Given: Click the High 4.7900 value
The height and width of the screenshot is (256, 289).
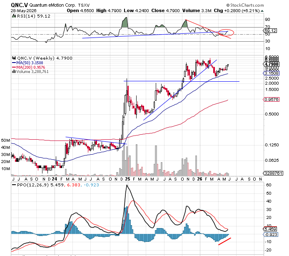Looking at the screenshot, I should pyautogui.click(x=109, y=11).
